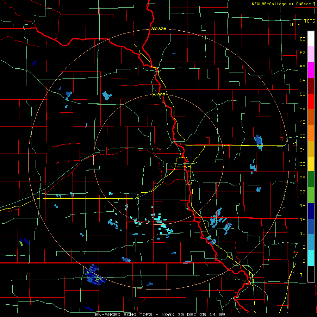Click the '30 DEC 25 14:09' timestamp

pos(201,315)
